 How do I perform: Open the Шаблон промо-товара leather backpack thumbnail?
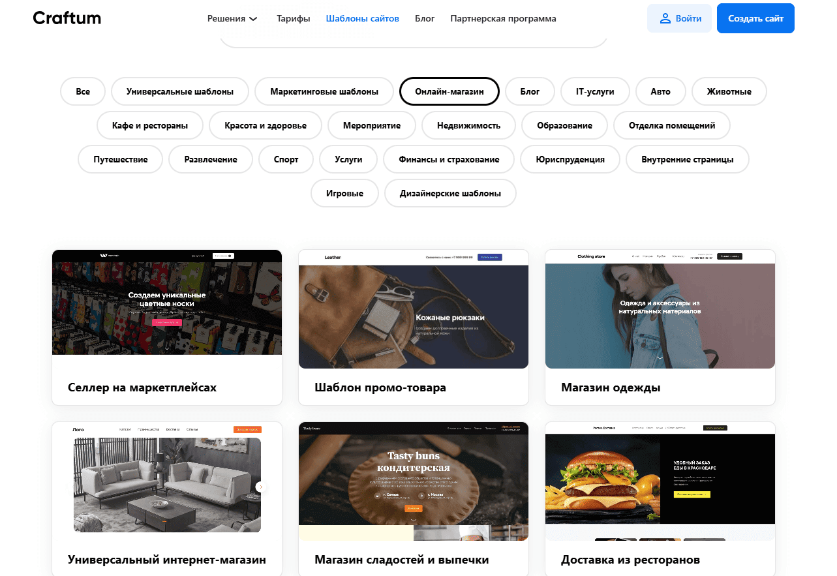point(414,309)
